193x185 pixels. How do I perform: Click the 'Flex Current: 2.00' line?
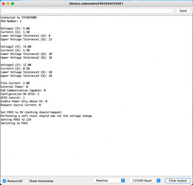coord(15,83)
